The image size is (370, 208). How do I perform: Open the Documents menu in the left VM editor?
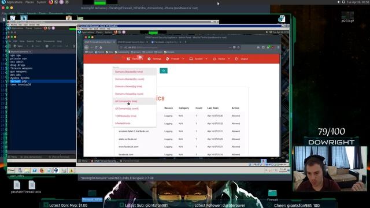(49, 41)
